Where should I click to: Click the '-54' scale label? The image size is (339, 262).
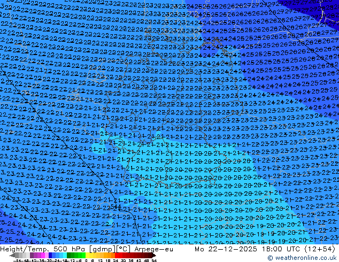[17, 260]
